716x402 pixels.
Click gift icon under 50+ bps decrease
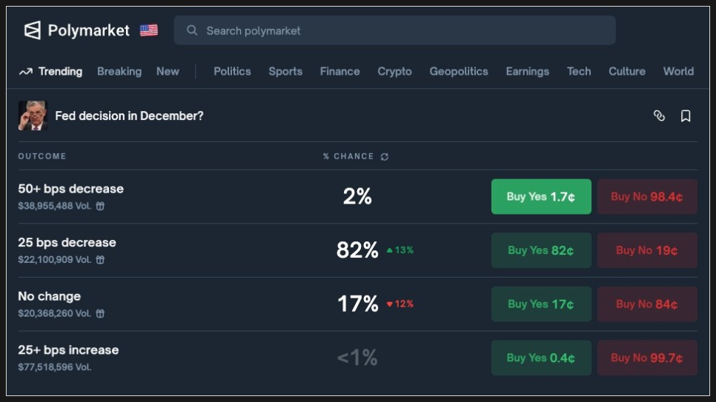pyautogui.click(x=100, y=206)
